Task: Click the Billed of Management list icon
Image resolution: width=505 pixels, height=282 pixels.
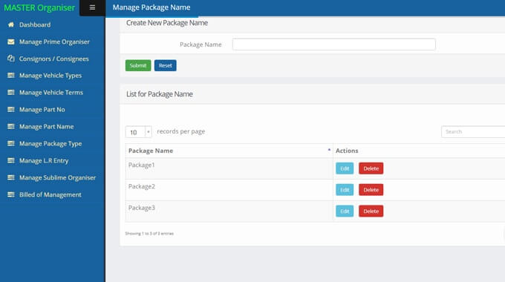Action: (11, 194)
